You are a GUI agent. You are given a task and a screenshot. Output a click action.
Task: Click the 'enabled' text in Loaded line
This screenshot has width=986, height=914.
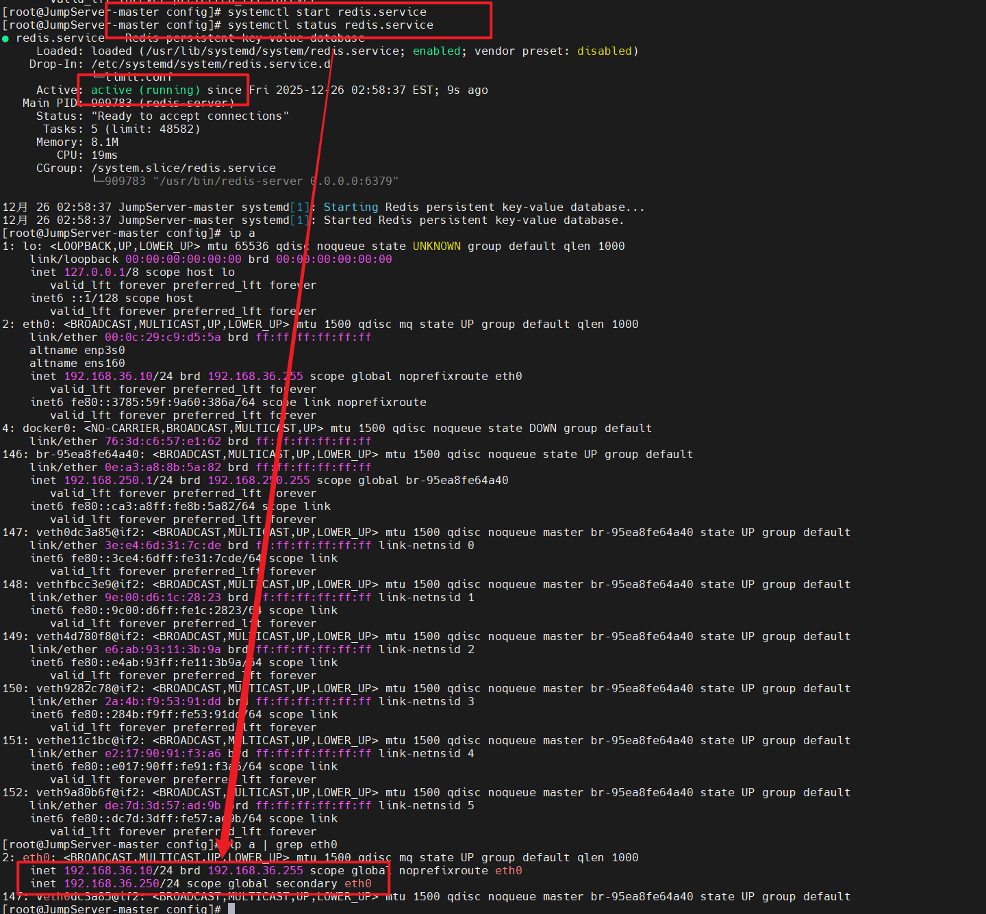click(436, 51)
